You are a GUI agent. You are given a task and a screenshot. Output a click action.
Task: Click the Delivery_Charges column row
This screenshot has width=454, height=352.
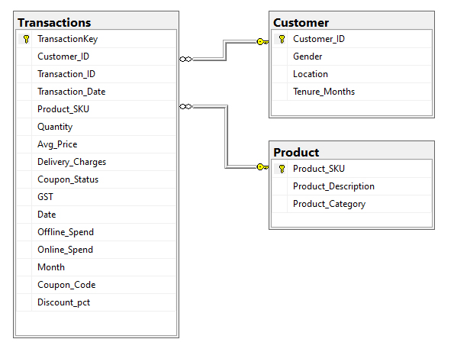[x=96, y=162]
